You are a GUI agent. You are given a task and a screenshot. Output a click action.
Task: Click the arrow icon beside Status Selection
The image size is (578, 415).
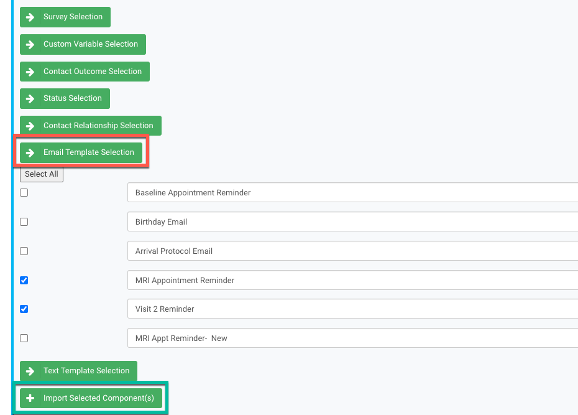30,99
